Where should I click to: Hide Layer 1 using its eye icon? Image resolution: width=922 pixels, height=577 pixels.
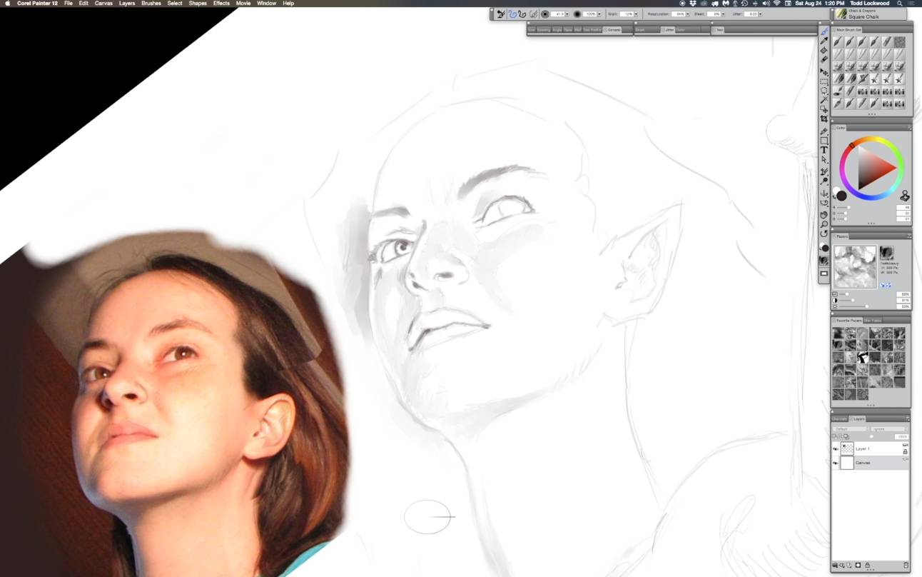pyautogui.click(x=836, y=449)
